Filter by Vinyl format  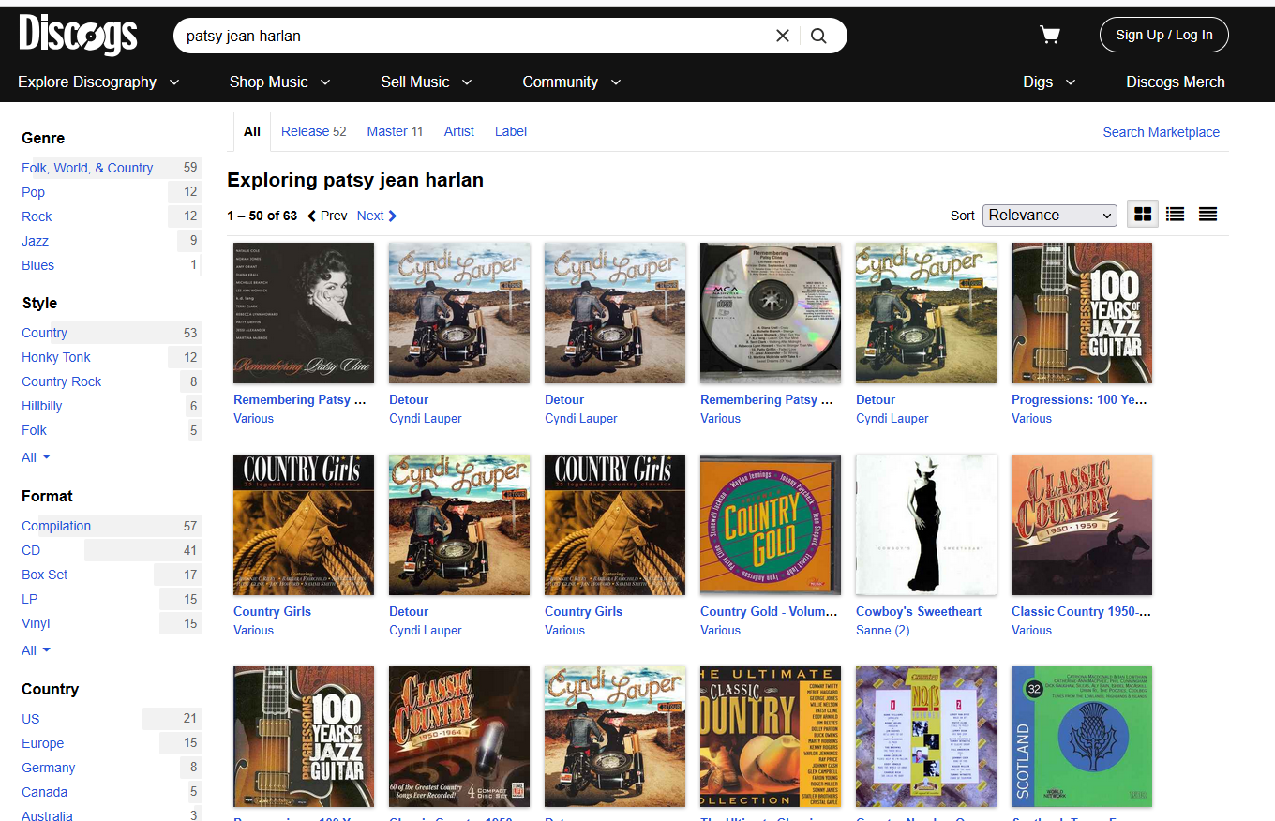pyautogui.click(x=37, y=623)
